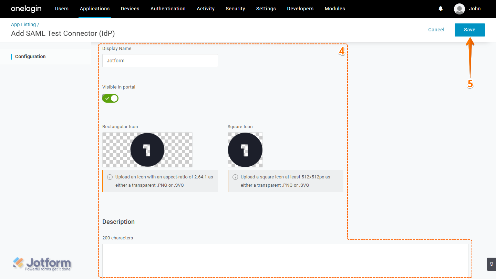Open the notifications bell
Viewport: 496px width, 279px height.
441,9
